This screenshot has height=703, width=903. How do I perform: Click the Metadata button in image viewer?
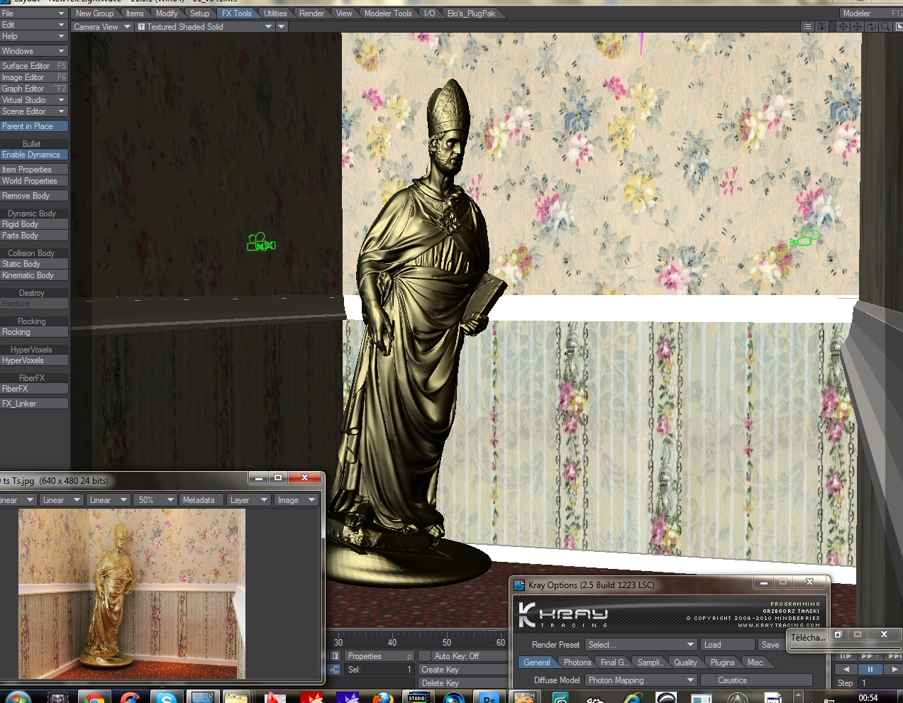tap(199, 500)
